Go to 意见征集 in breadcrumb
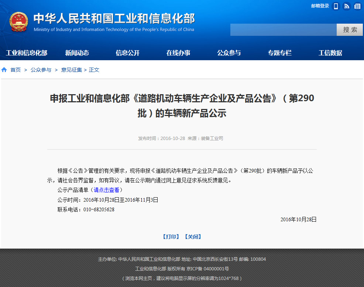Screen dimensions: 364x287 click(x=72, y=70)
